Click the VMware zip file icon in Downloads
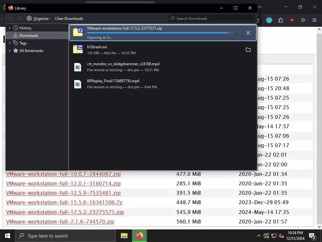Screen dimensions: 322x242 pos(78,32)
